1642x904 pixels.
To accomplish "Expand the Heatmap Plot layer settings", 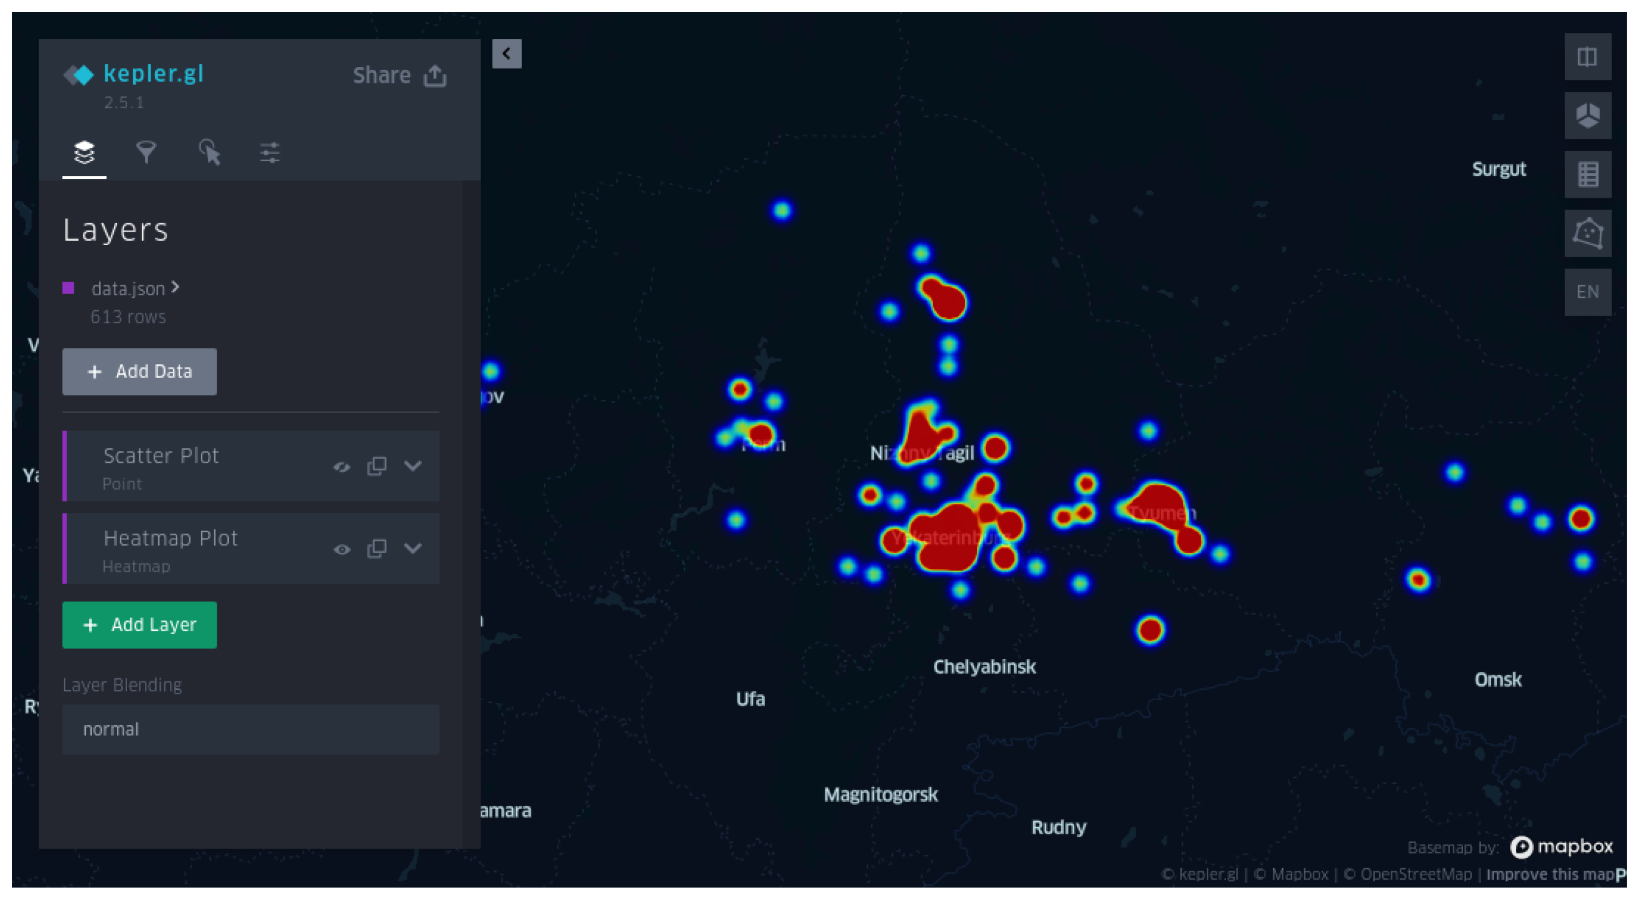I will click(413, 549).
